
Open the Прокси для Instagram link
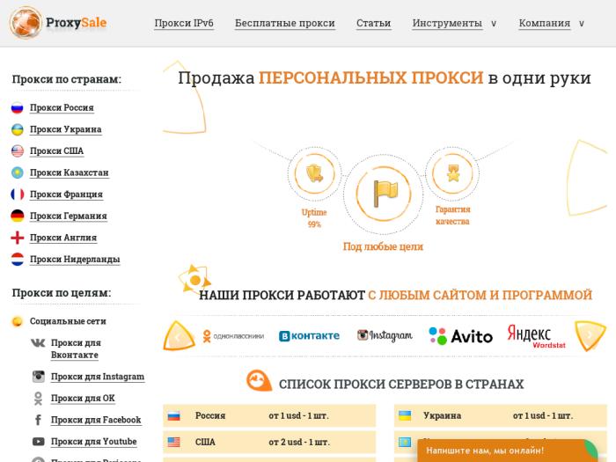[x=98, y=377]
